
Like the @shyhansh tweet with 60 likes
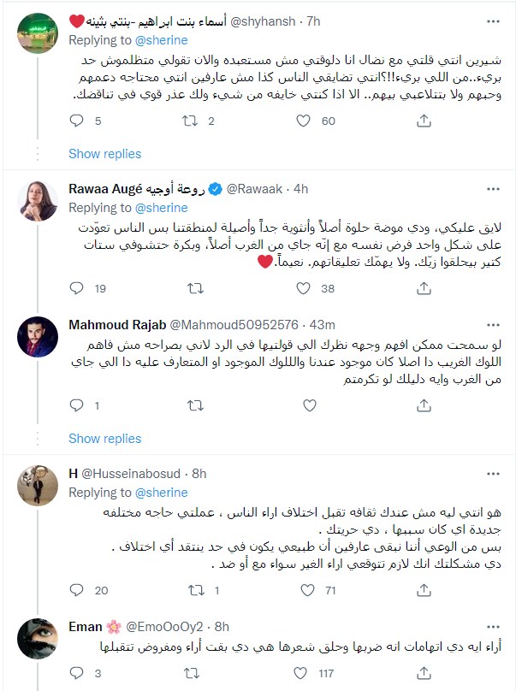303,121
